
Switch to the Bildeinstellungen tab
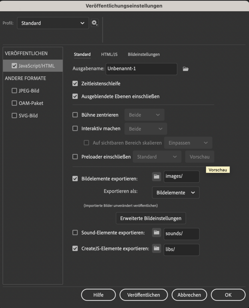click(x=144, y=55)
